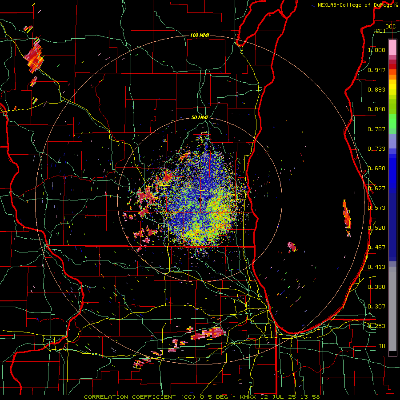The image size is (400, 400).
Task: Pick the periwinkle light-blue color bar segment
Action: click(392, 141)
